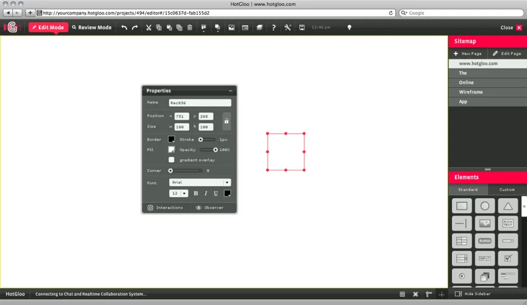Click the Border color swatch
Viewport: 527px width, 305px height.
point(172,139)
